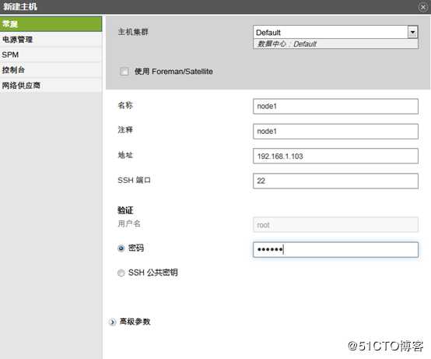Image resolution: width=431 pixels, height=359 pixels.
Task: Select the 常规 tab in sidebar
Action: (51, 24)
